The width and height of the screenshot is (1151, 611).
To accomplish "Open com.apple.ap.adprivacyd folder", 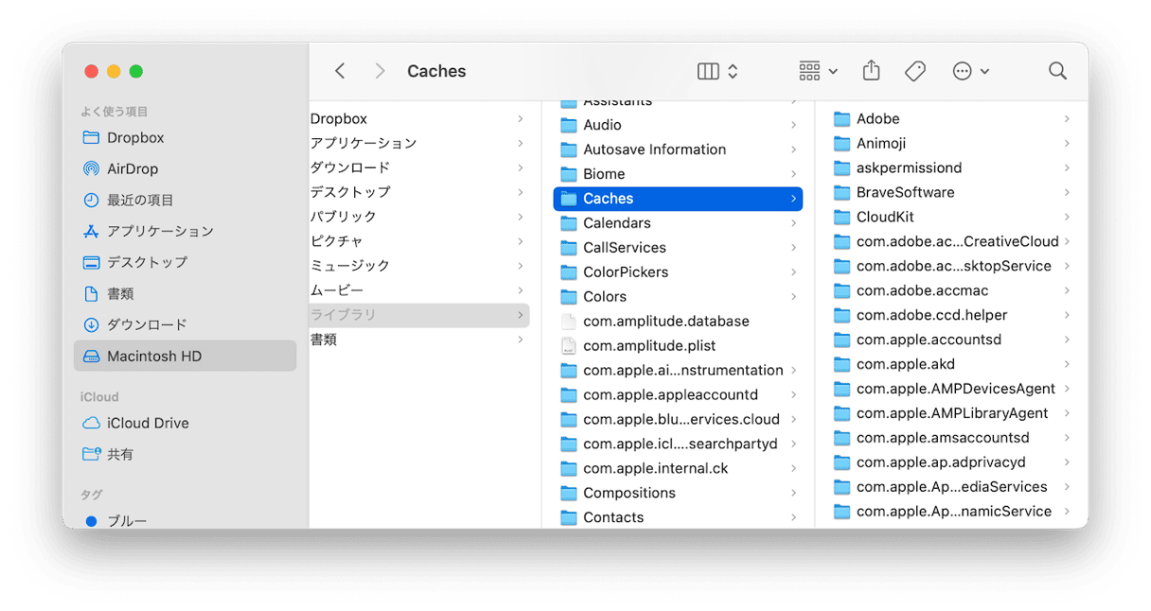I will click(951, 463).
